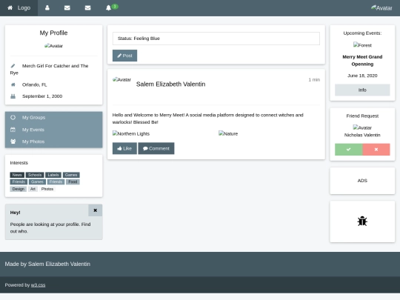Select the pencil icon beside Merch Girl text
This screenshot has height=300, width=400.
[13, 66]
